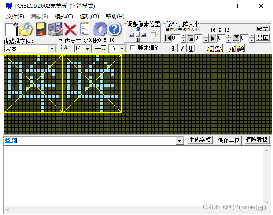Click the 生成字模 button
This screenshot has height=215, width=273.
(200, 140)
